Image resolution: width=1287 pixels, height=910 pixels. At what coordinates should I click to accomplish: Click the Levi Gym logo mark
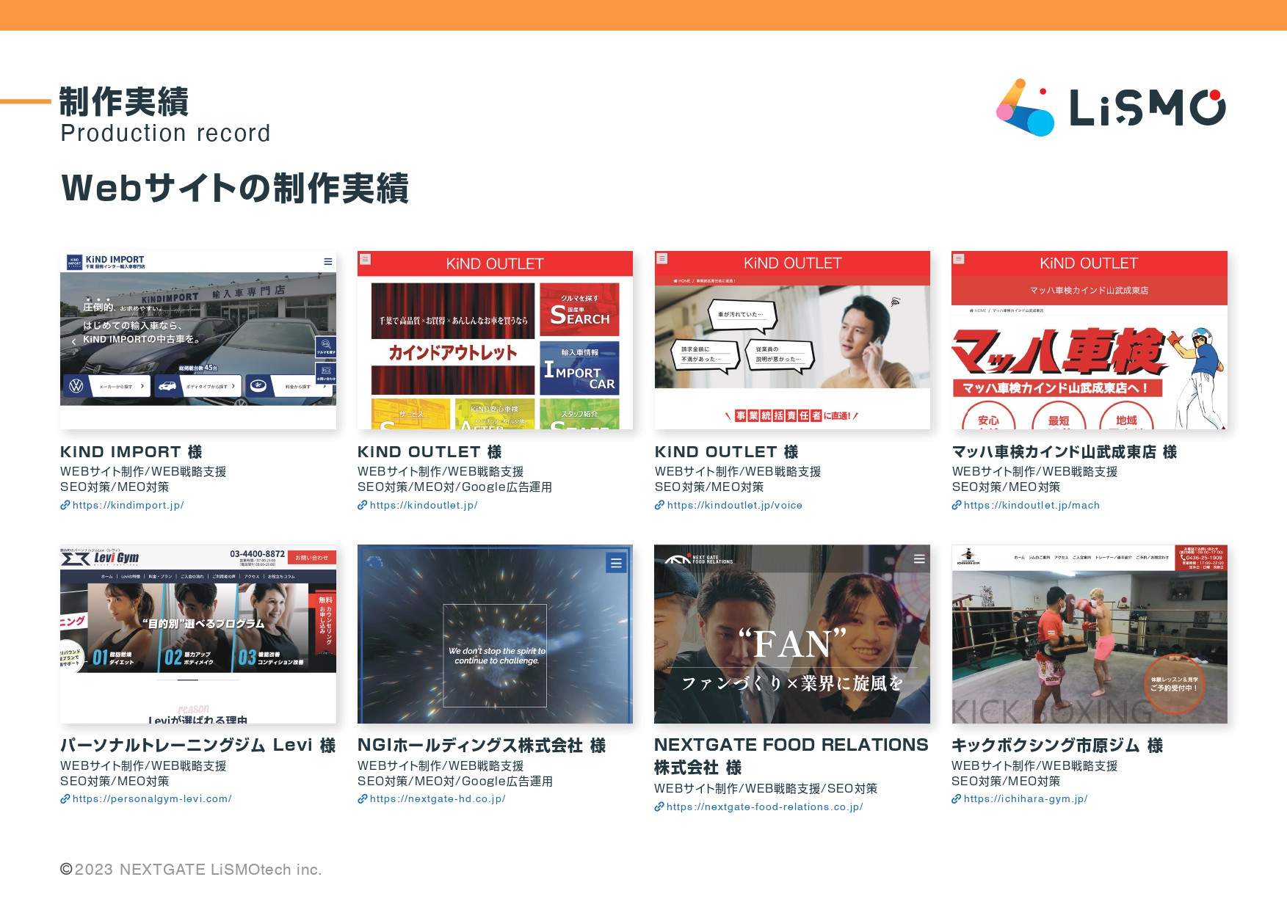(x=76, y=558)
